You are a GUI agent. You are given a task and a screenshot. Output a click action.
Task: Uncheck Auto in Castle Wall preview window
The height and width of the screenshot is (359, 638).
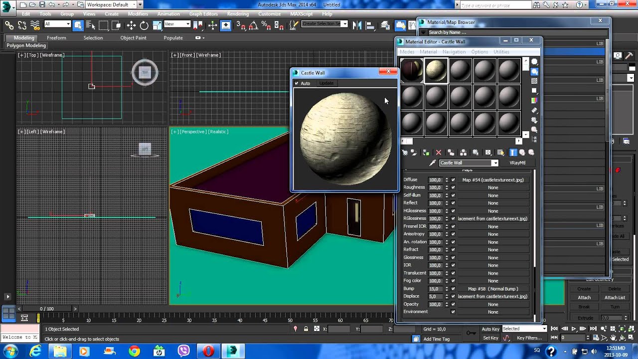pyautogui.click(x=297, y=83)
